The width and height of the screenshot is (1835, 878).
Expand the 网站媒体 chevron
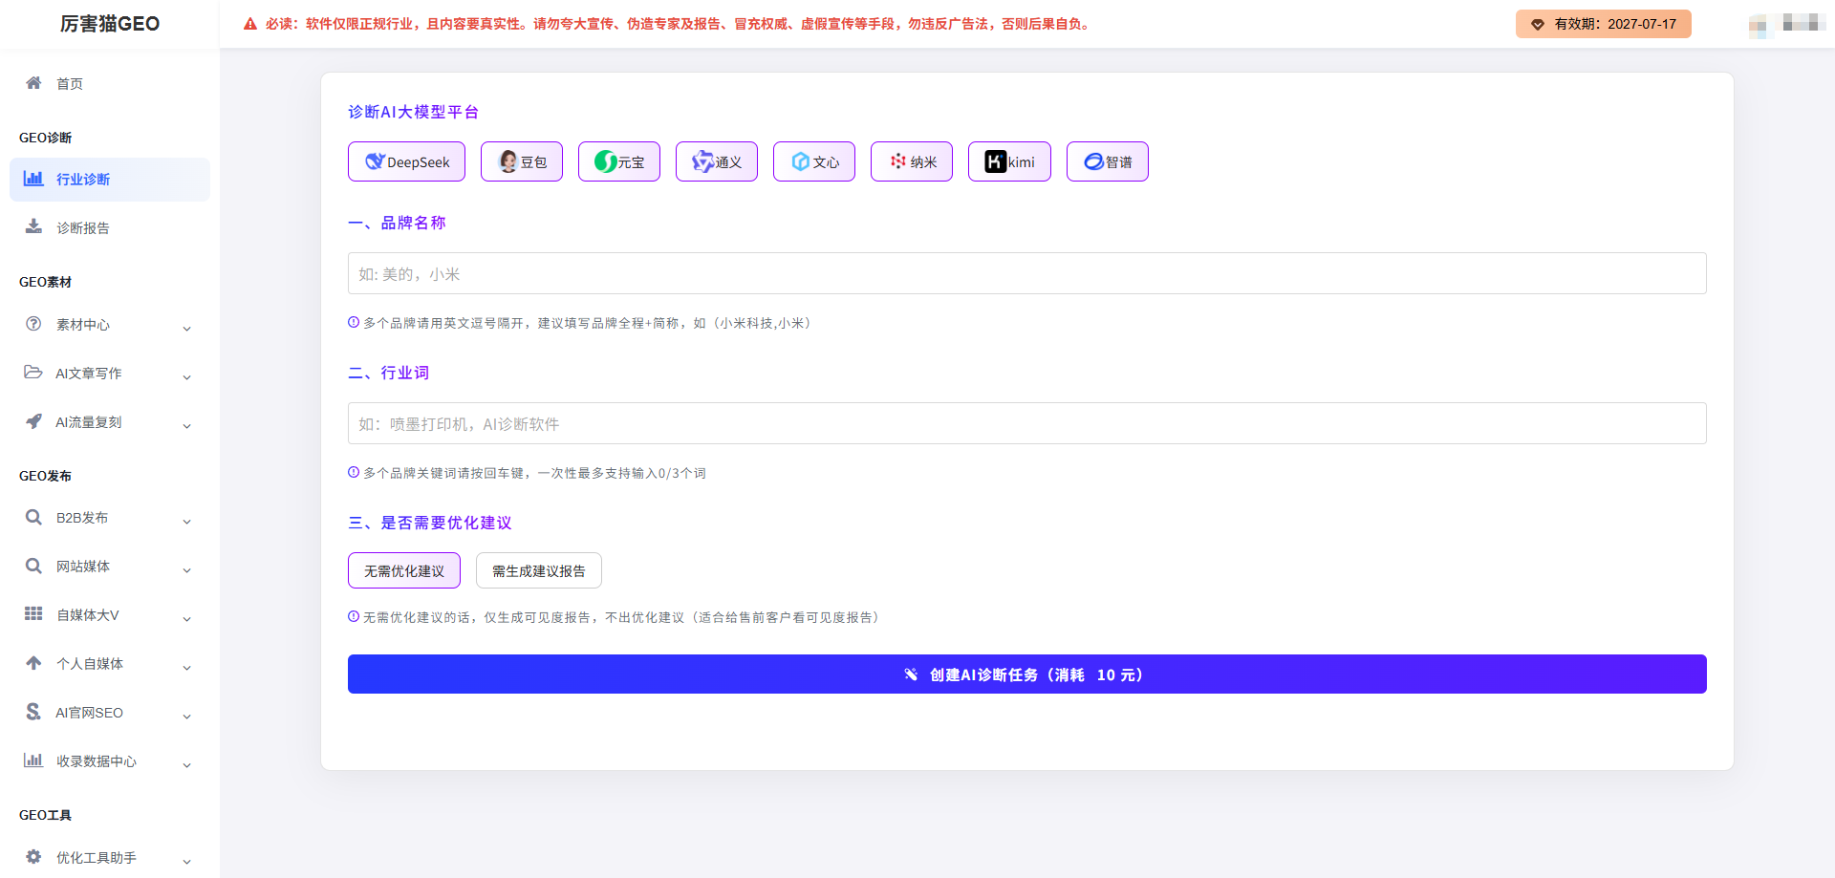187,569
